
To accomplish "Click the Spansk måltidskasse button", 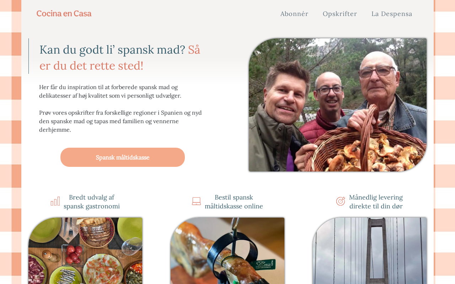I will click(123, 157).
